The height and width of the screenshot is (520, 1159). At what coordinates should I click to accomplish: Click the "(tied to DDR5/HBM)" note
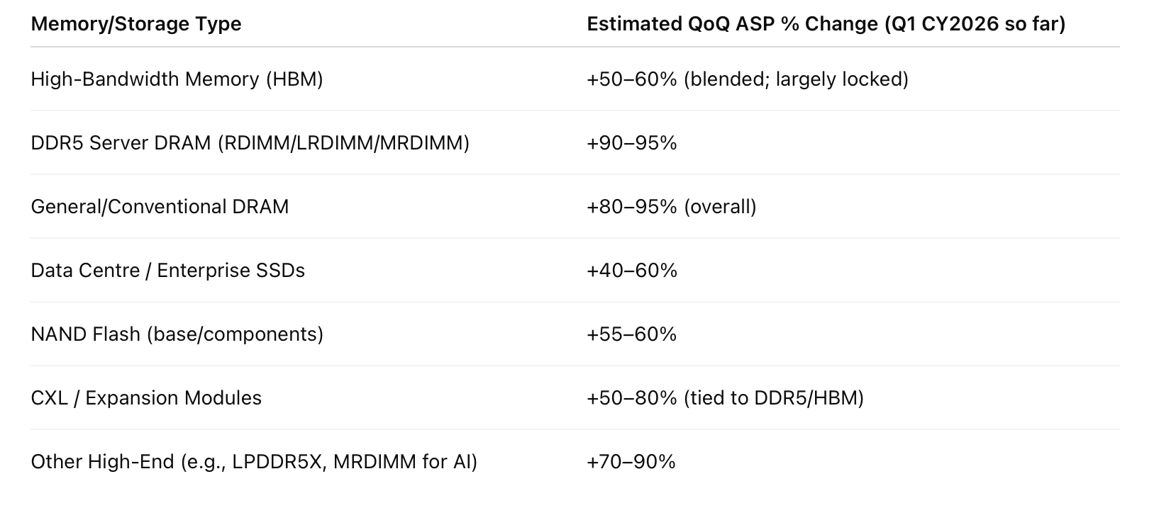[x=774, y=398]
